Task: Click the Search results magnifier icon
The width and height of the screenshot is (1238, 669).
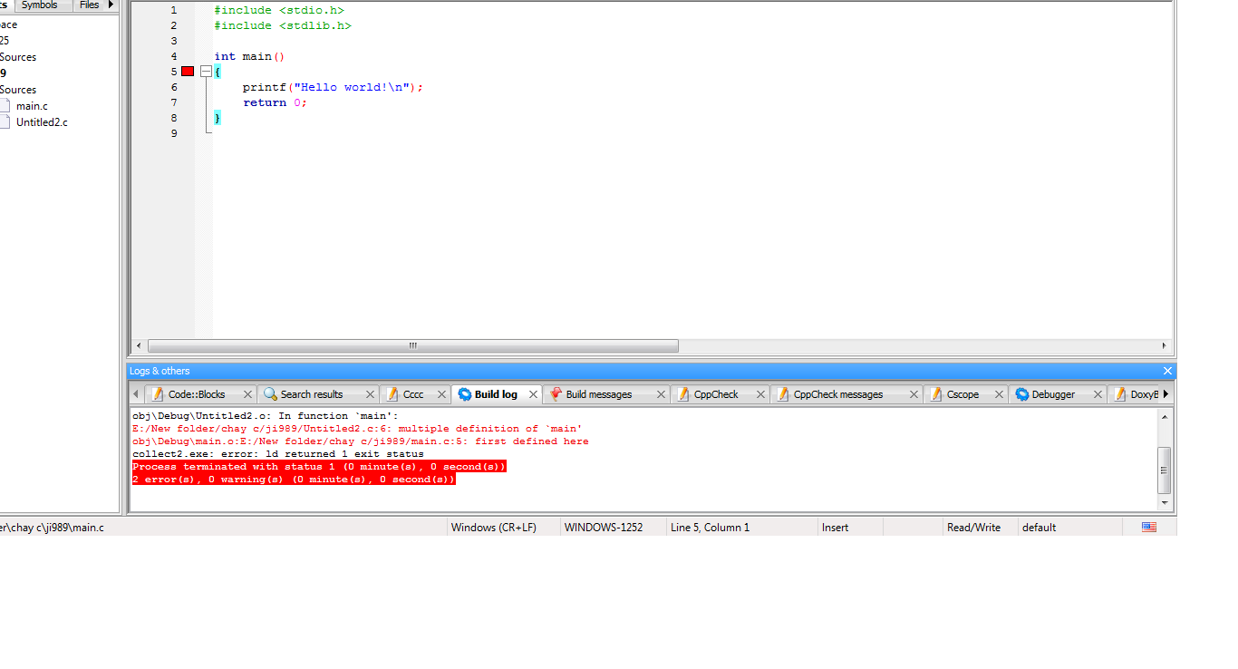Action: (270, 394)
